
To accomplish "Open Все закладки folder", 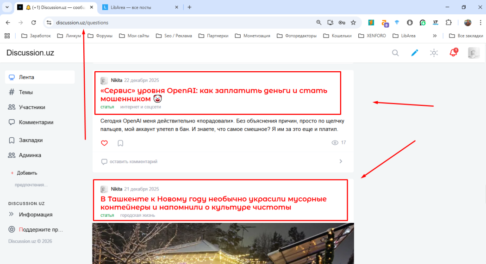I will pyautogui.click(x=466, y=36).
